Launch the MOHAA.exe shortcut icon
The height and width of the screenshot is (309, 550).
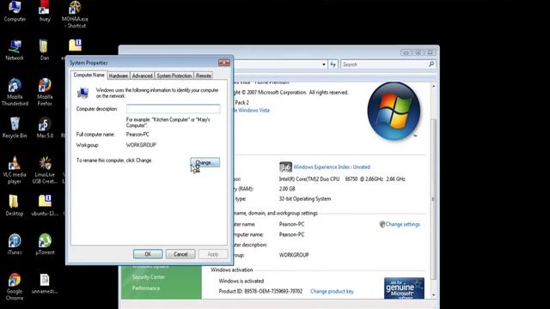tap(75, 14)
